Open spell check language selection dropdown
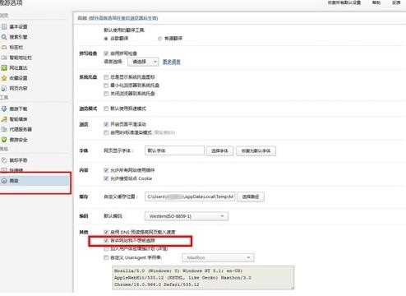Viewport: 406px width, 296px height. [143, 62]
